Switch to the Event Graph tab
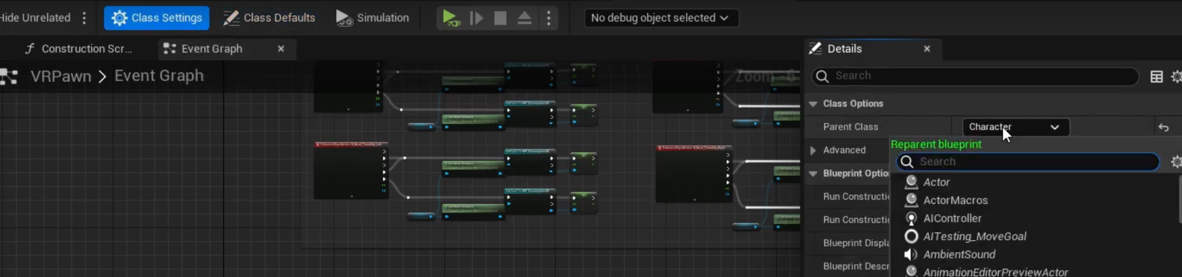The height and width of the screenshot is (277, 1182). (x=212, y=48)
